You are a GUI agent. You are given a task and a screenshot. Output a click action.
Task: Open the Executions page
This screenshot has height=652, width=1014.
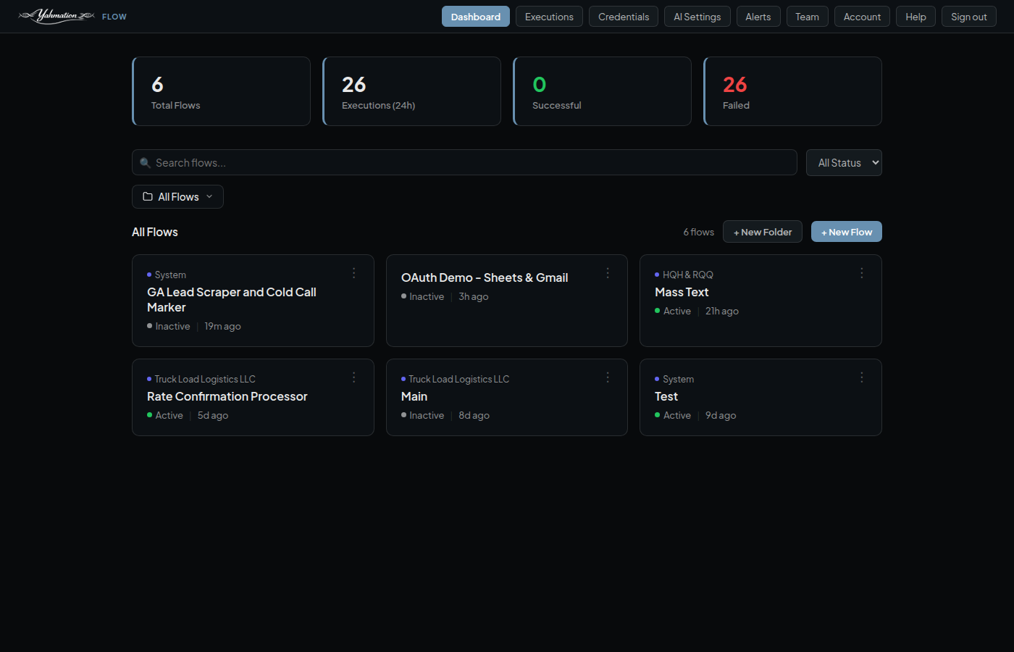[549, 17]
